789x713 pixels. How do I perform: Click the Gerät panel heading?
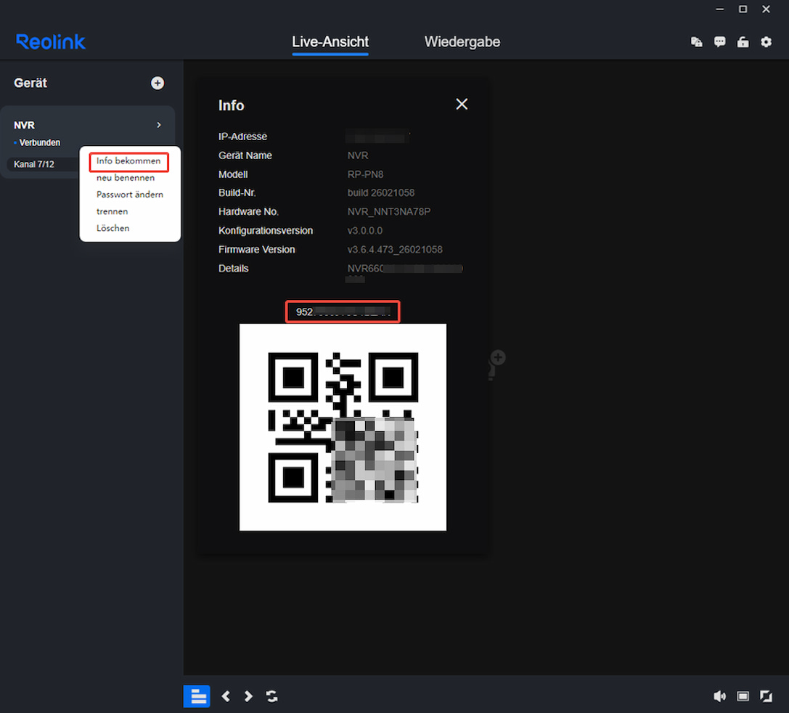(30, 83)
